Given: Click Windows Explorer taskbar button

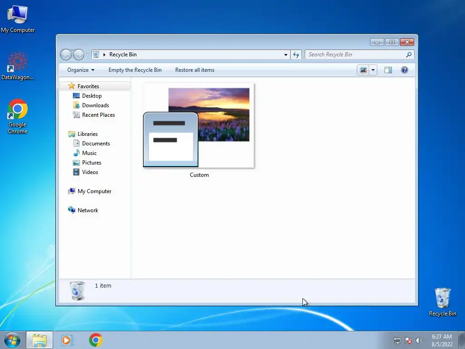Looking at the screenshot, I should (40, 340).
